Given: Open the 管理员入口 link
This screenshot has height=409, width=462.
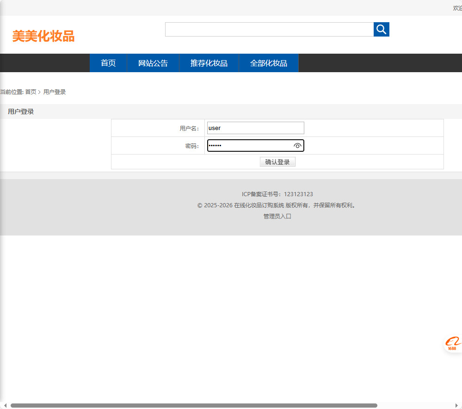Looking at the screenshot, I should [277, 216].
